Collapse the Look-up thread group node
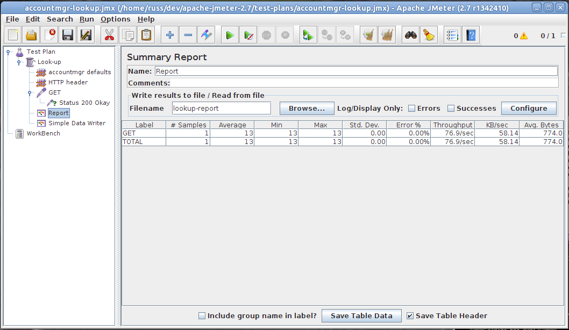 pyautogui.click(x=19, y=62)
